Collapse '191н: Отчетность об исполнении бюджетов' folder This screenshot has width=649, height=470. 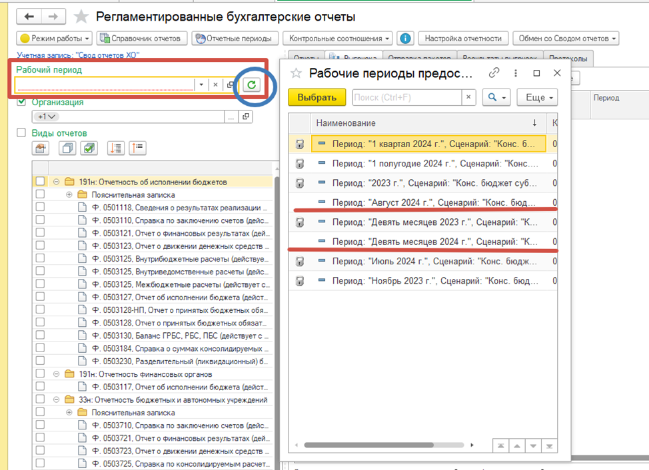tap(56, 182)
